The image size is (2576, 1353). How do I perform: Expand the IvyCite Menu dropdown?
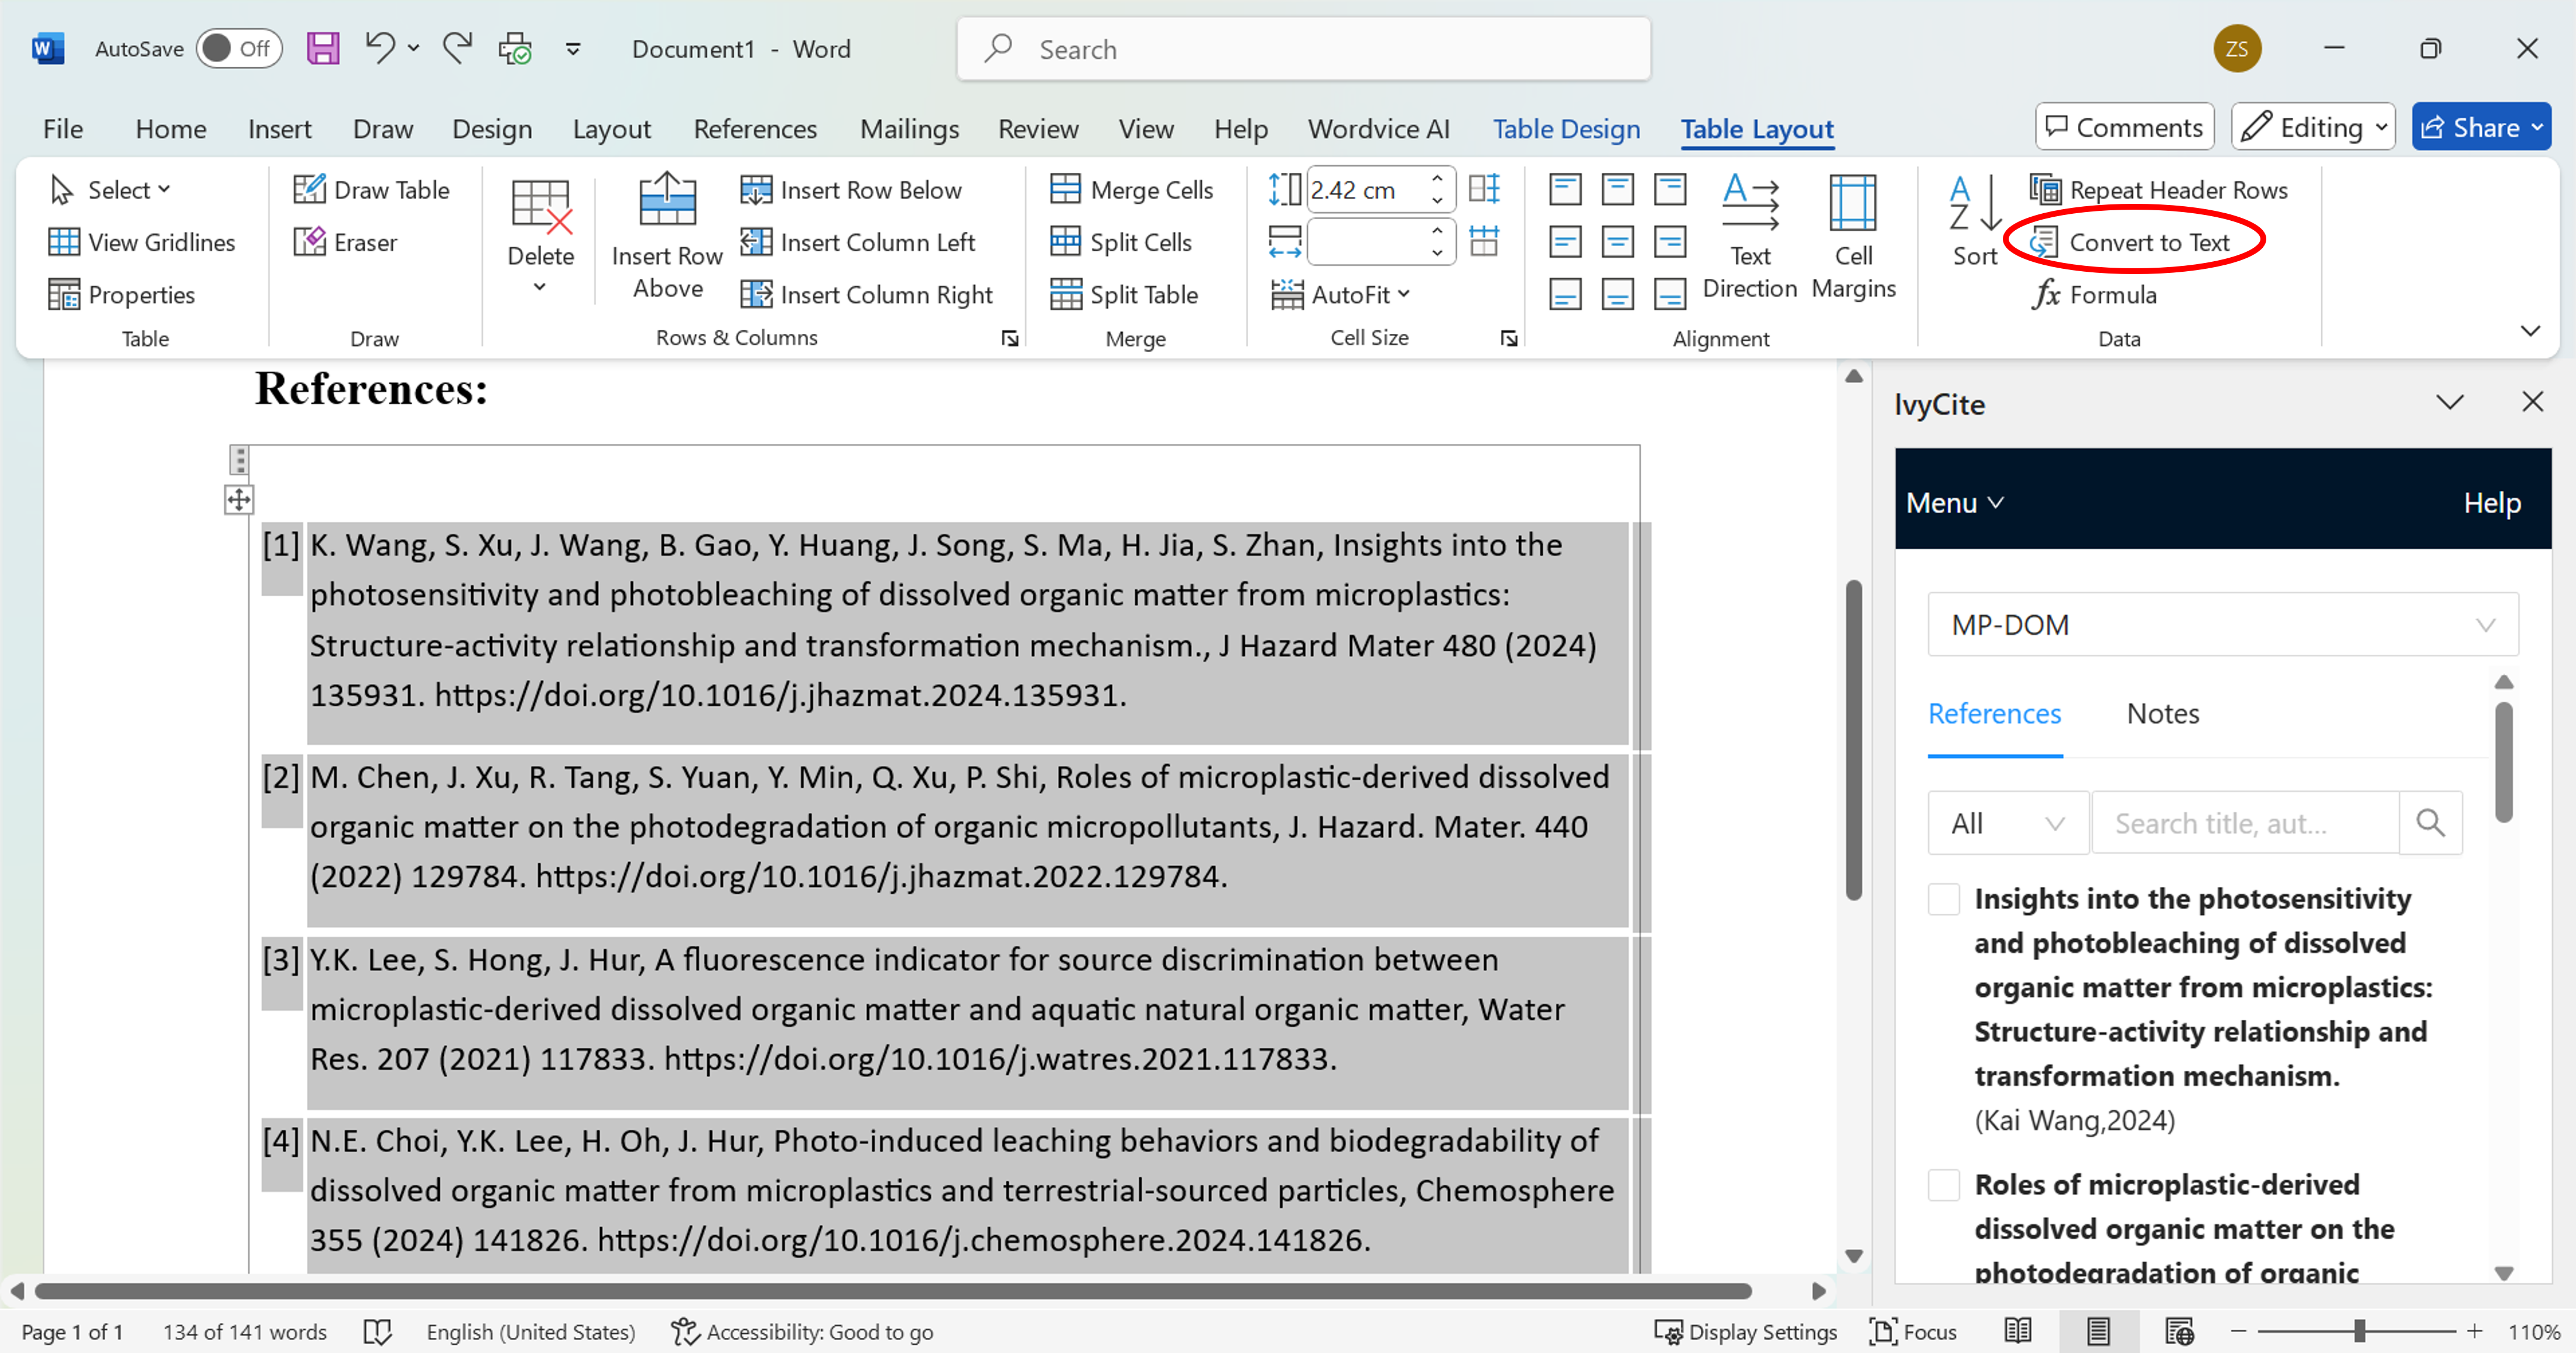[1955, 503]
